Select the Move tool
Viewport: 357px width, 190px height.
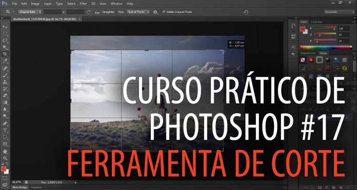[5, 27]
